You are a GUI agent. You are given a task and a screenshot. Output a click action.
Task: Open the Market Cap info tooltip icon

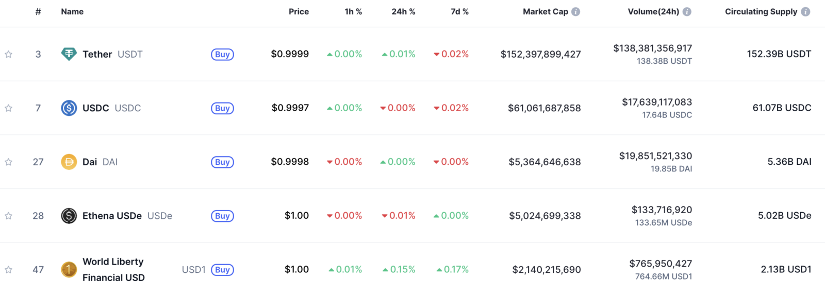click(575, 11)
